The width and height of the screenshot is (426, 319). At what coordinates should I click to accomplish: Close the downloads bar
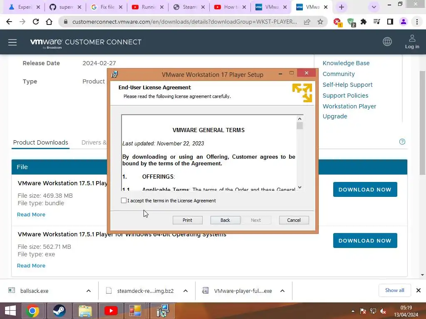(419, 290)
